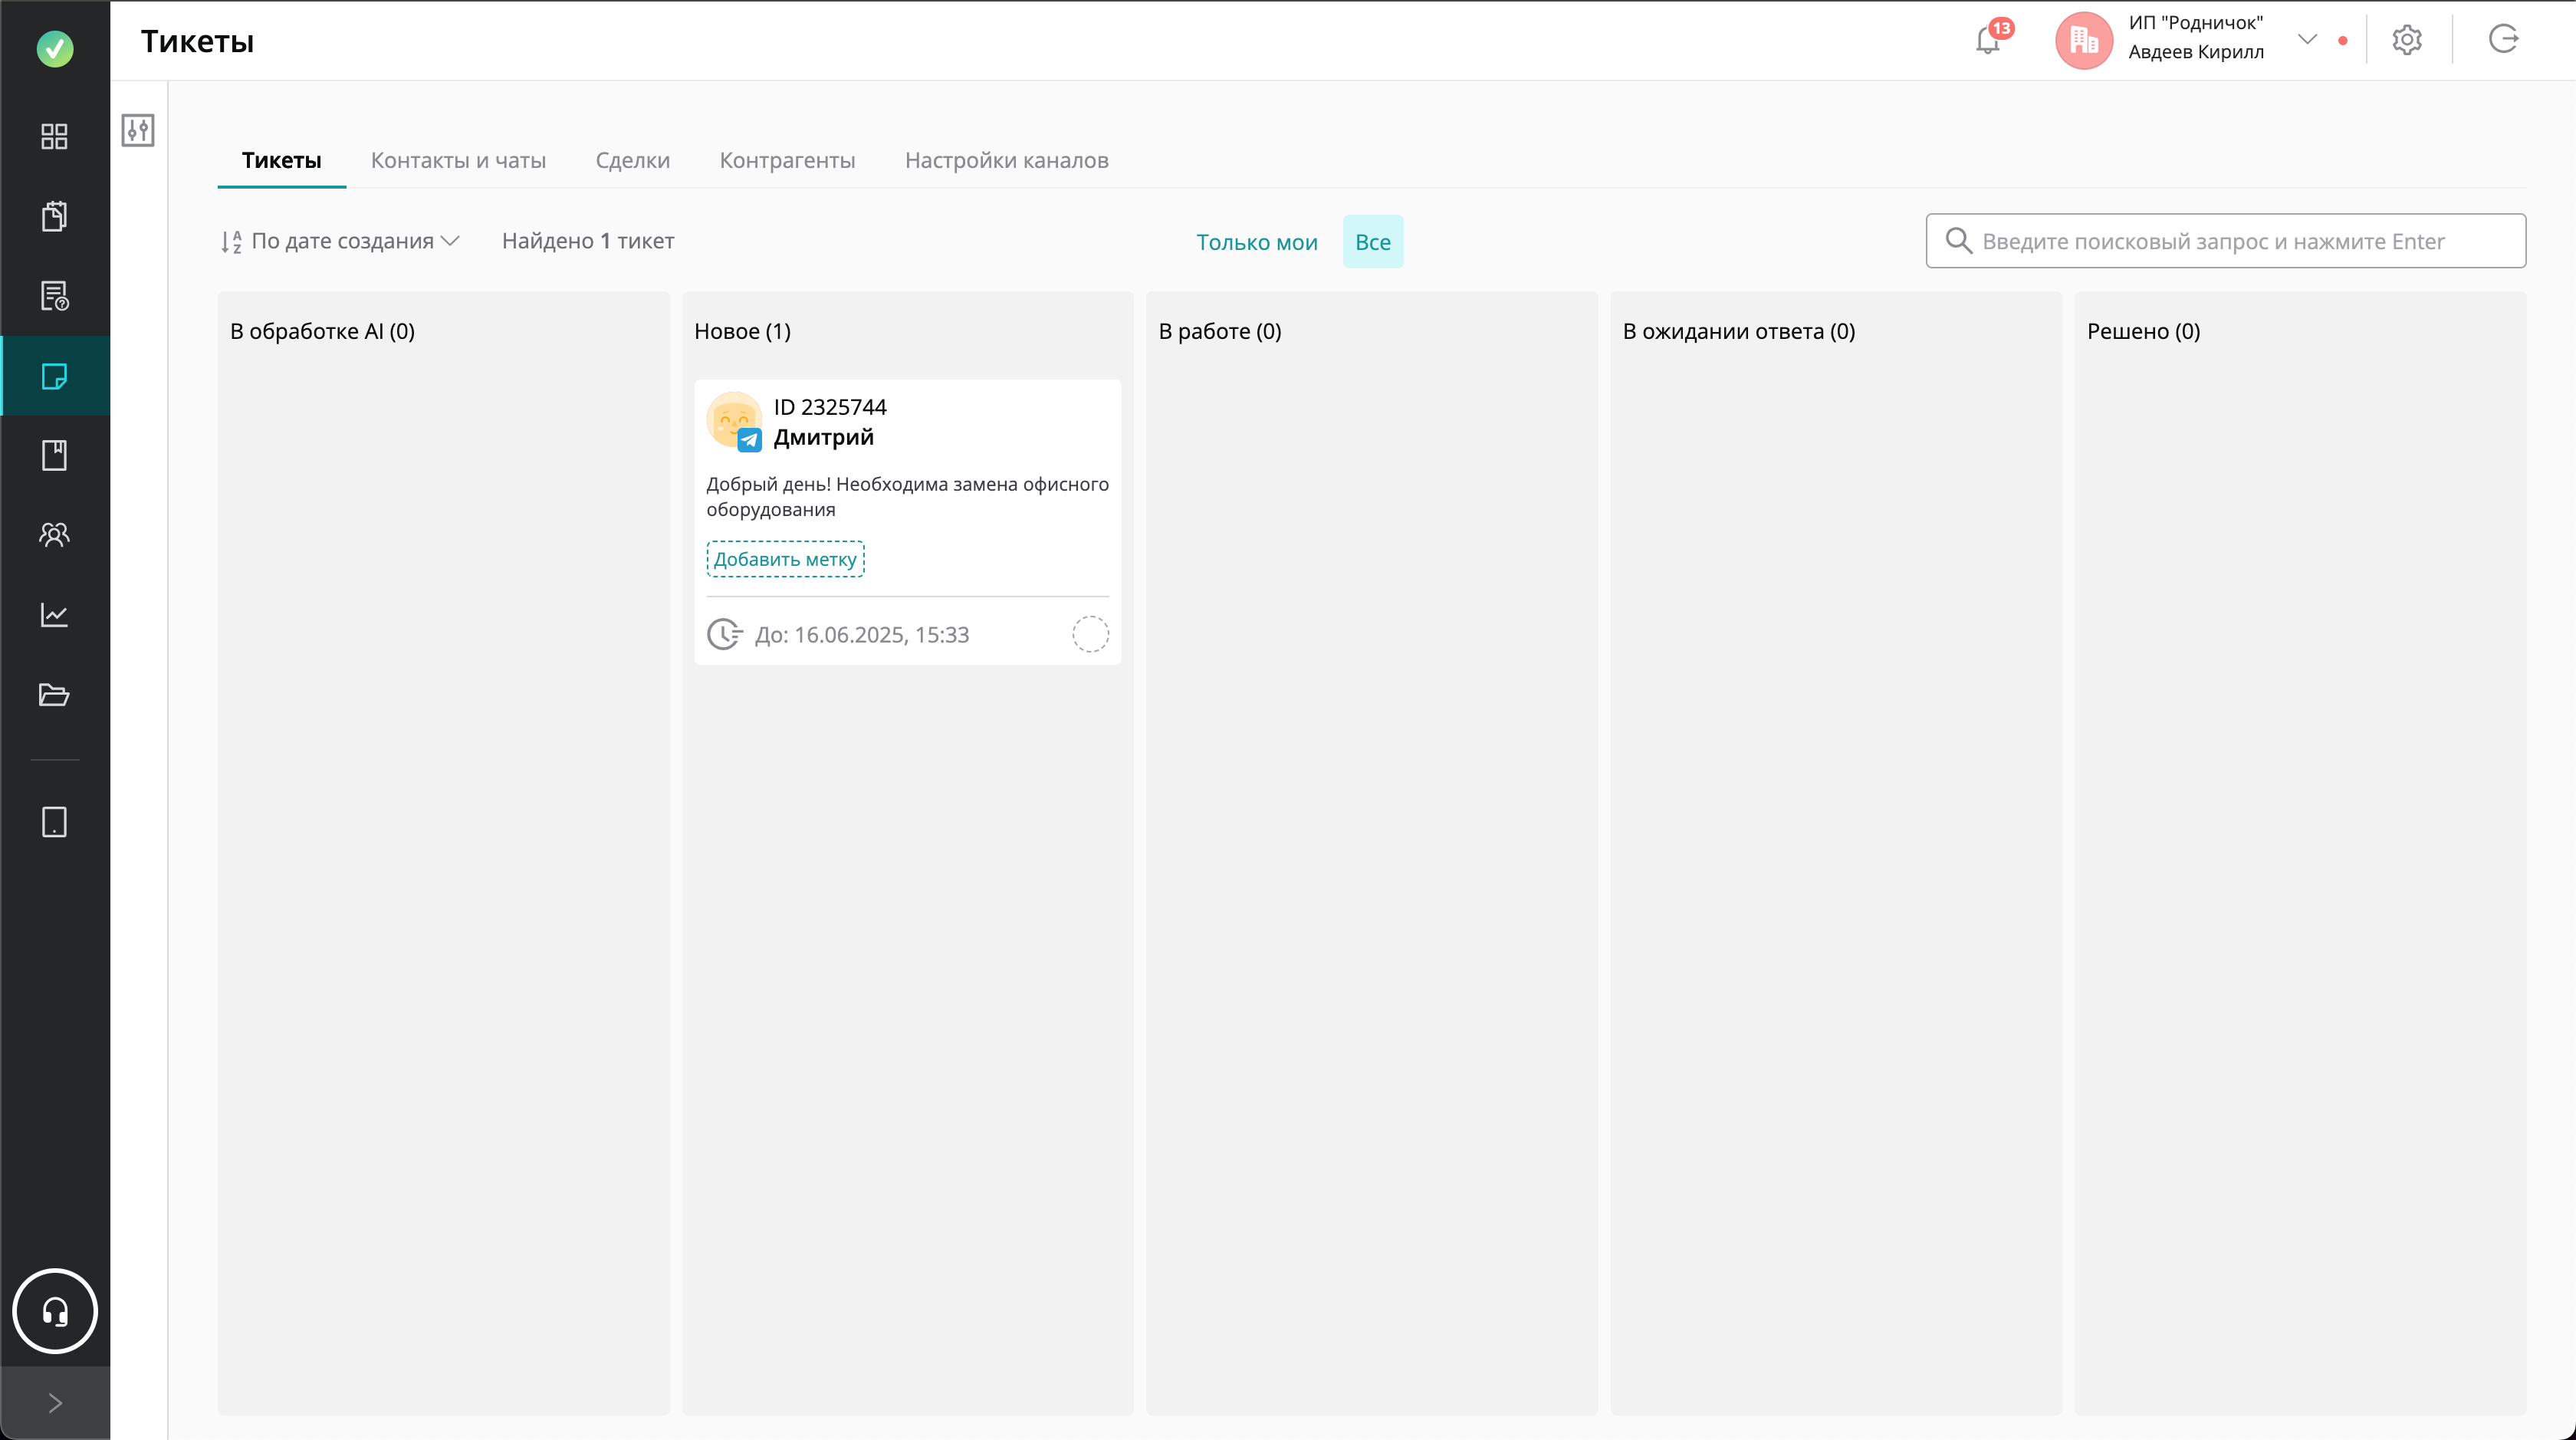The height and width of the screenshot is (1440, 2576).
Task: Open the settings gear
Action: tap(2407, 40)
